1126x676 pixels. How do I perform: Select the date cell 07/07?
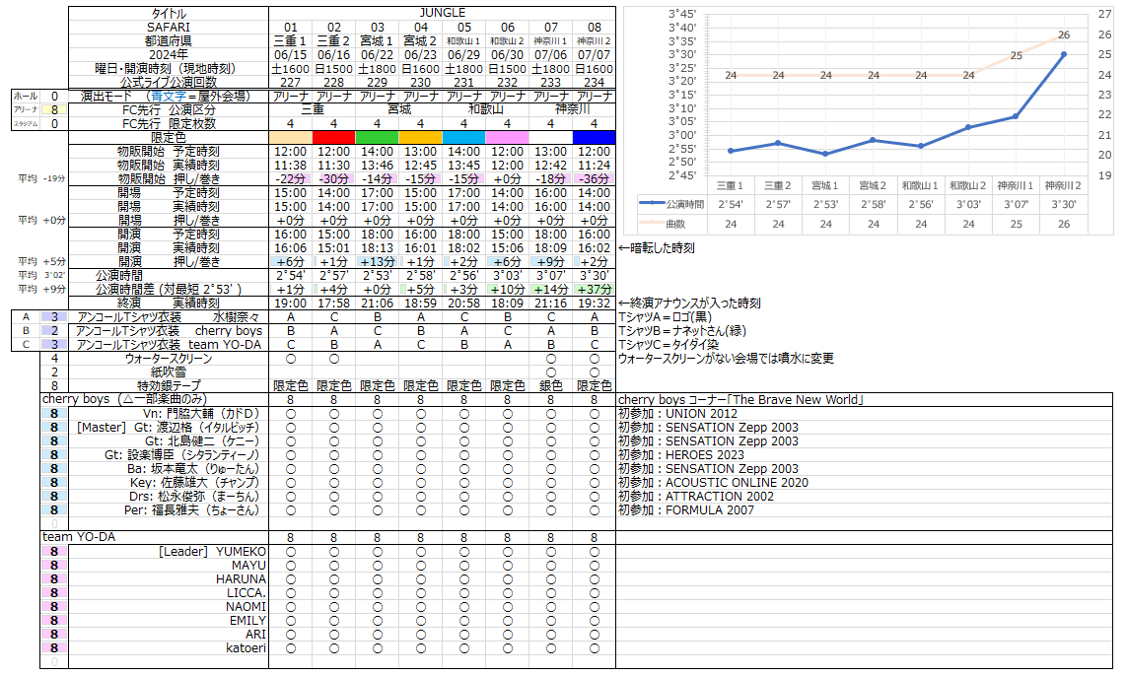click(594, 54)
